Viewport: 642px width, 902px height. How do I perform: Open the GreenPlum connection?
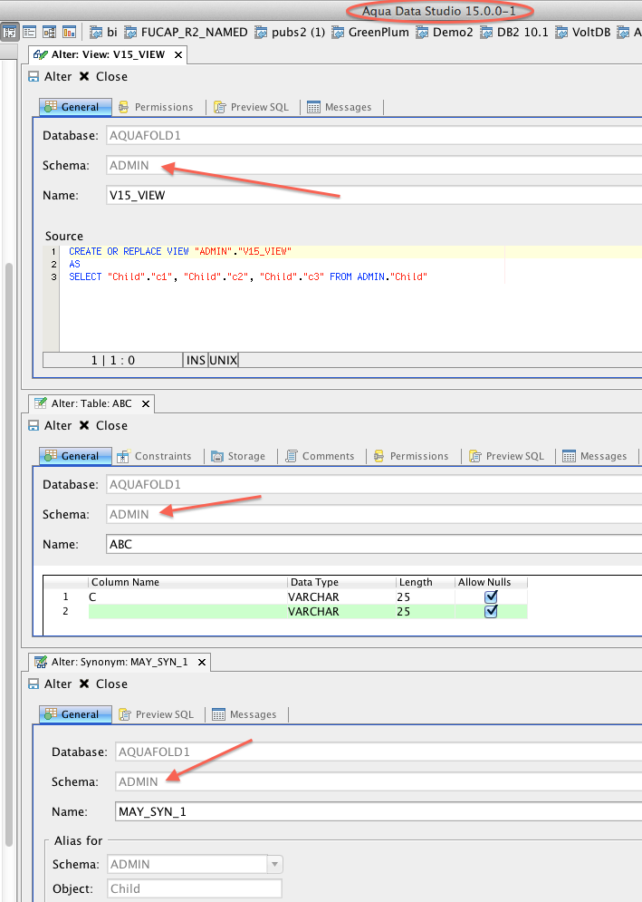(x=370, y=33)
